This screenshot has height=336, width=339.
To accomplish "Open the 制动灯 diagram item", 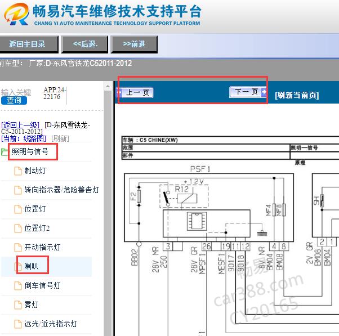I will click(35, 171).
